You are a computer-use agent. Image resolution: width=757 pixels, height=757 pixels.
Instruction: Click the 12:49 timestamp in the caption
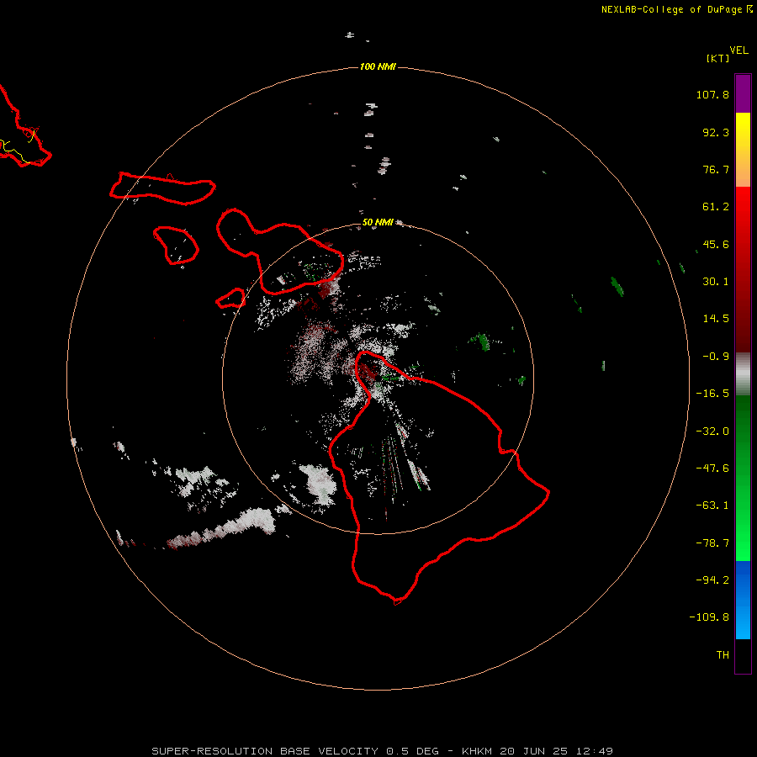[595, 751]
